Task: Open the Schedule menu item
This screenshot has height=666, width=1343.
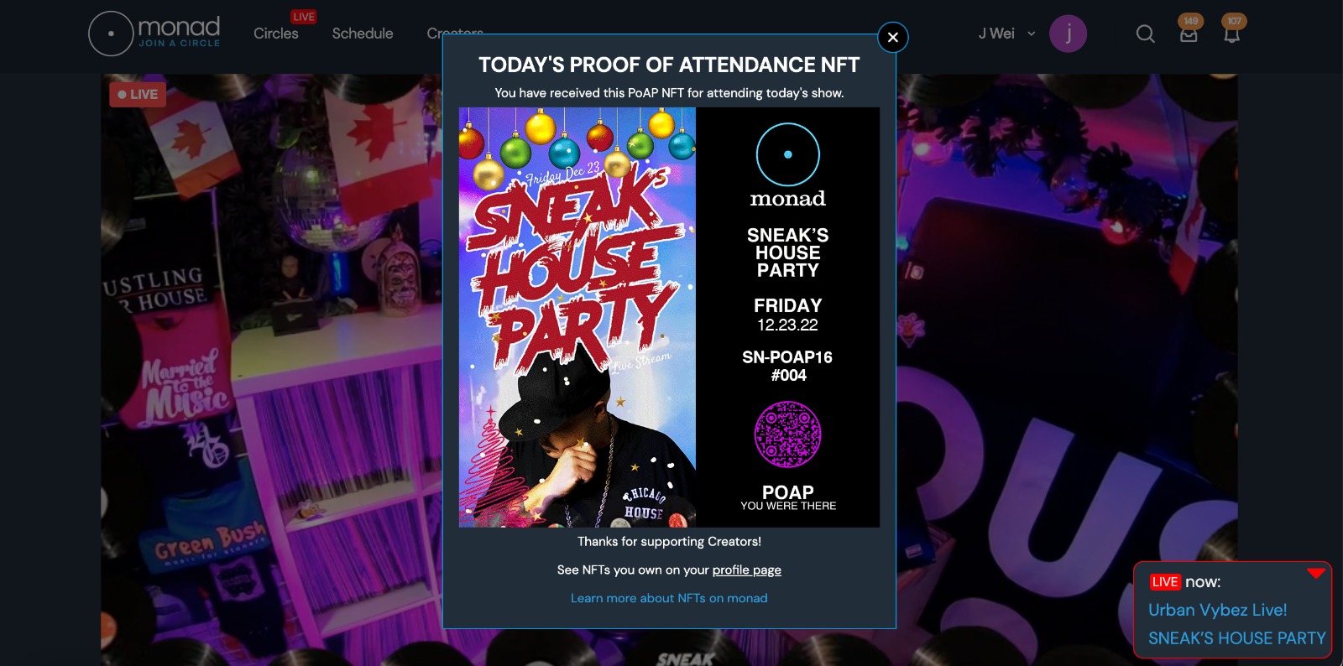Action: click(363, 34)
